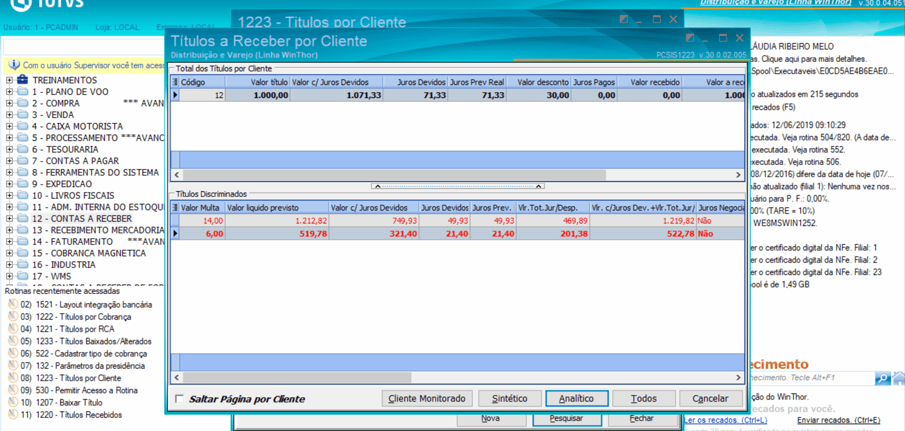Image resolution: width=905 pixels, height=431 pixels.
Task: Click the Cliente Monitorado button
Action: tap(427, 398)
